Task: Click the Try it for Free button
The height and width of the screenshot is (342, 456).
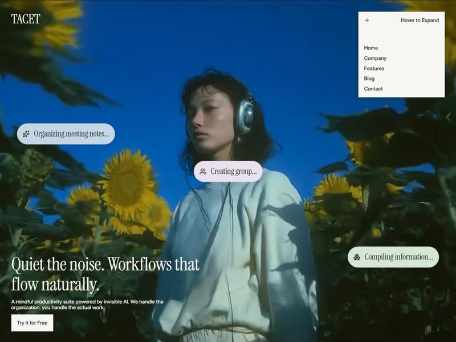Action: [x=32, y=323]
